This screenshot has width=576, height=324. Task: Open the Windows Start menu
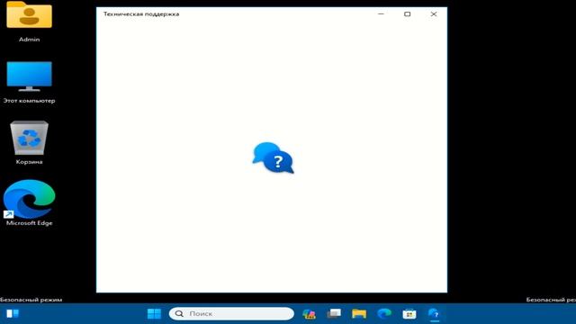(154, 314)
